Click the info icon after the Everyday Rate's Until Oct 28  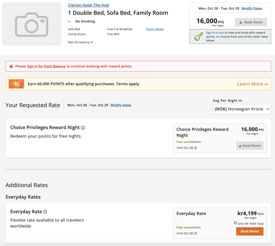pyautogui.click(x=196, y=233)
